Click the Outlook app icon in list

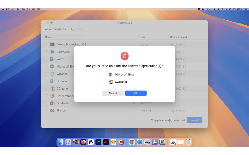point(52,81)
